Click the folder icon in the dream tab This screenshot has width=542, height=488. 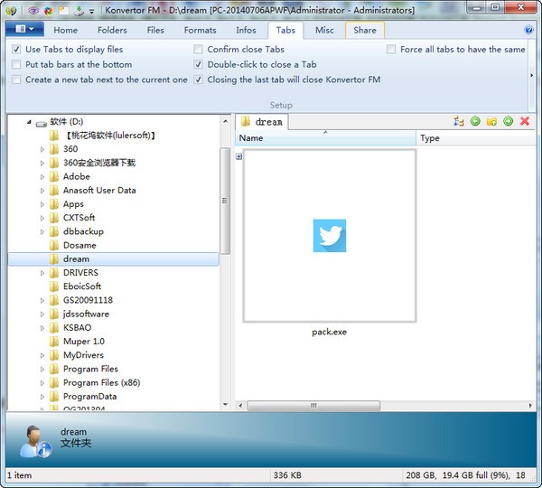point(246,121)
